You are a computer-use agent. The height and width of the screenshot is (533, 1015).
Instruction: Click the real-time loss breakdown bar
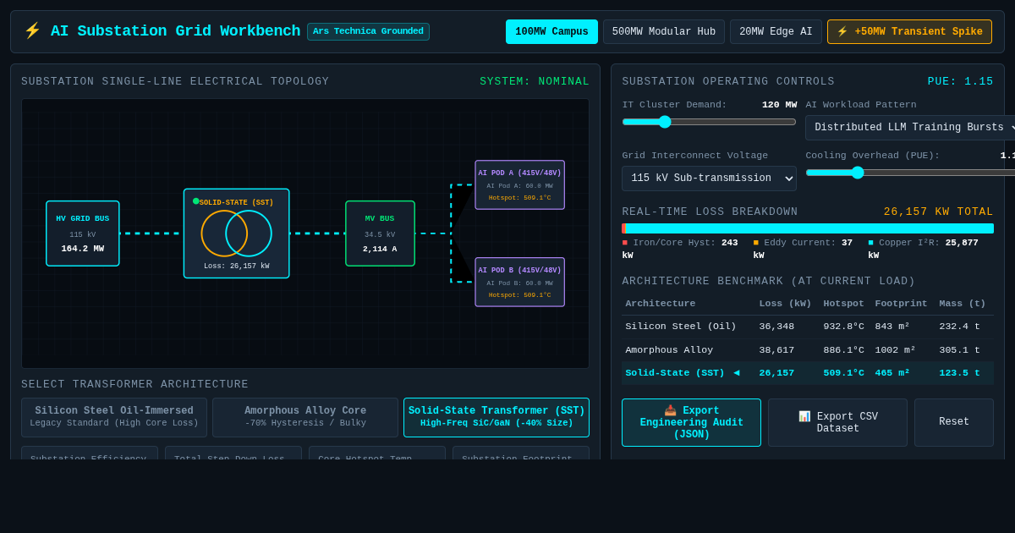(x=808, y=228)
